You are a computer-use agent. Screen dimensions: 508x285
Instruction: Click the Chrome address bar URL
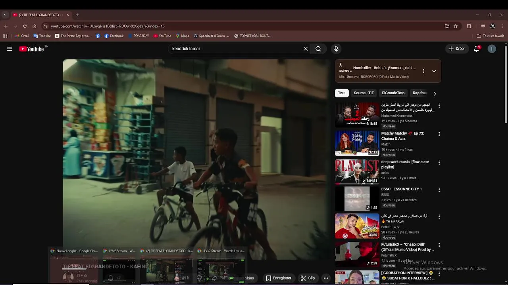tap(108, 26)
